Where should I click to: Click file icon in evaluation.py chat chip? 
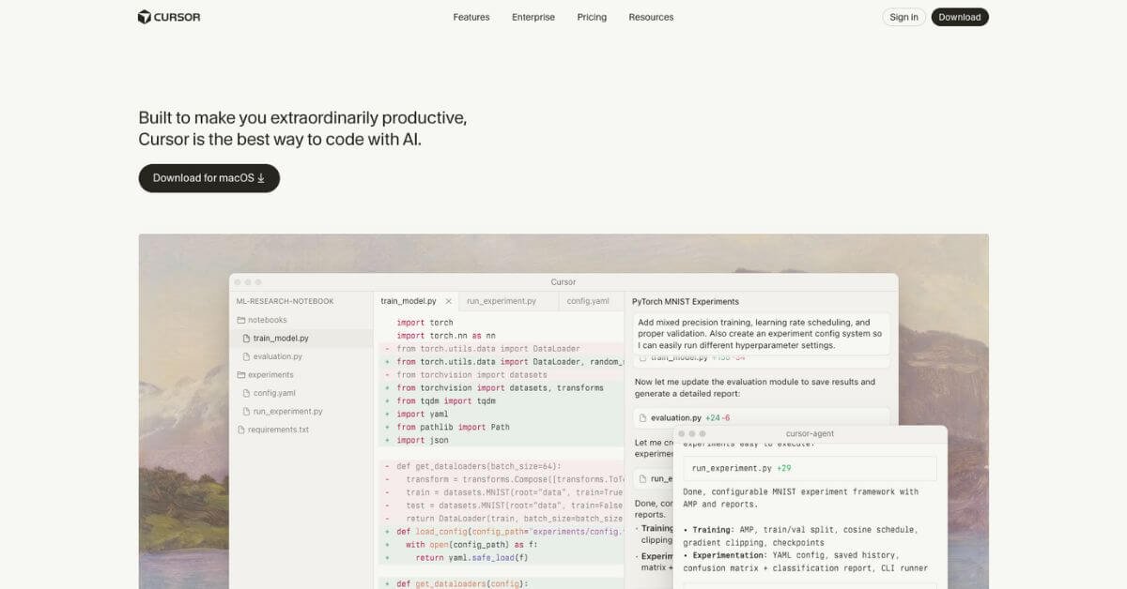[x=643, y=417]
